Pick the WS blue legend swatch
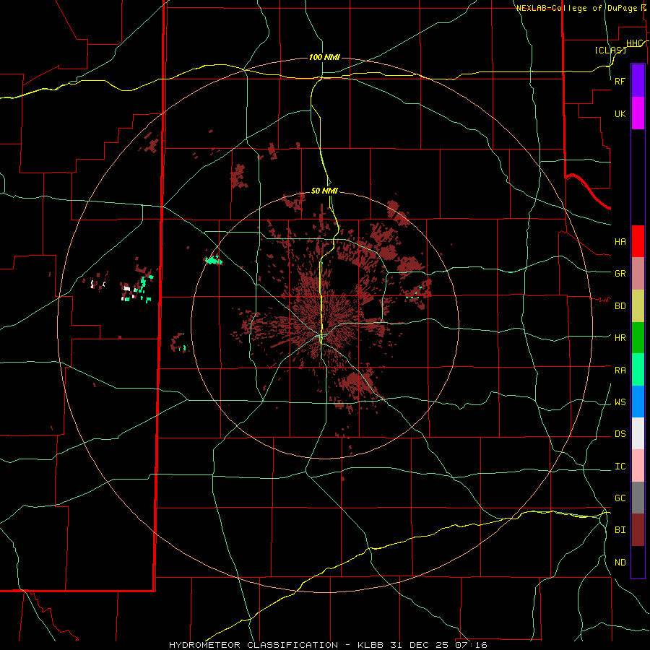650x650 pixels. [638, 402]
